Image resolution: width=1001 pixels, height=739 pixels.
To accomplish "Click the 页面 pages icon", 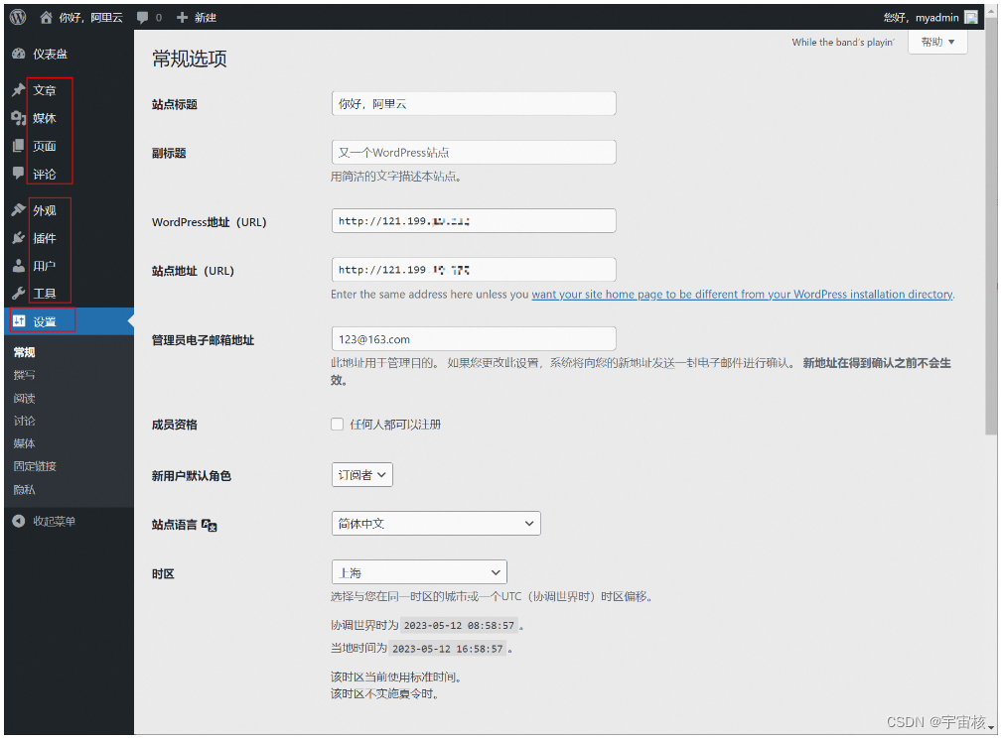I will click(19, 146).
